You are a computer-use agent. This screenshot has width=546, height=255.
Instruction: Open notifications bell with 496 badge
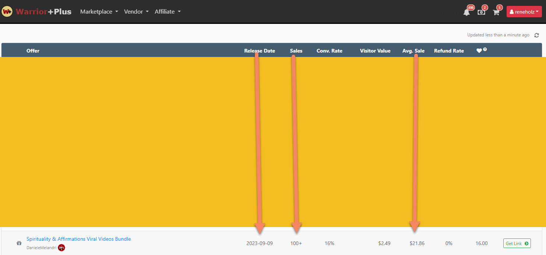click(x=466, y=12)
